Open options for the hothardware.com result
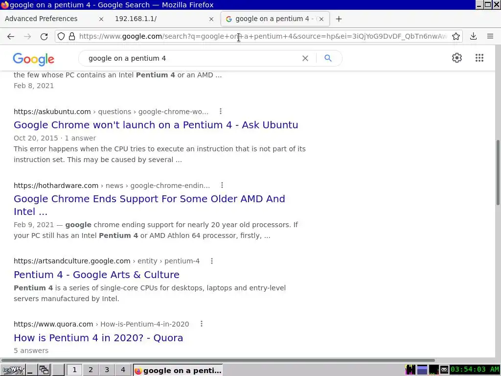This screenshot has height=376, width=501. pyautogui.click(x=222, y=185)
